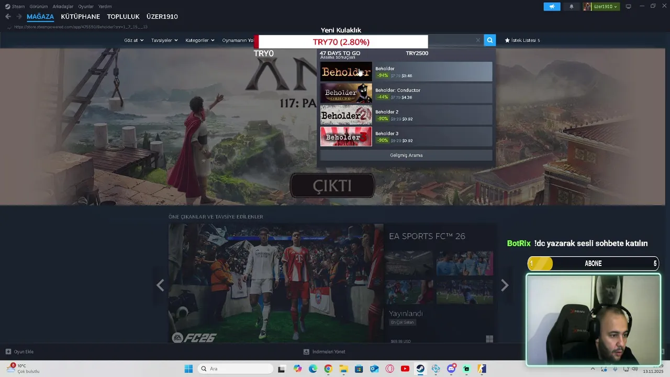Launch Copilot from the taskbar
Viewport: 670px width, 377px height.
pos(298,369)
